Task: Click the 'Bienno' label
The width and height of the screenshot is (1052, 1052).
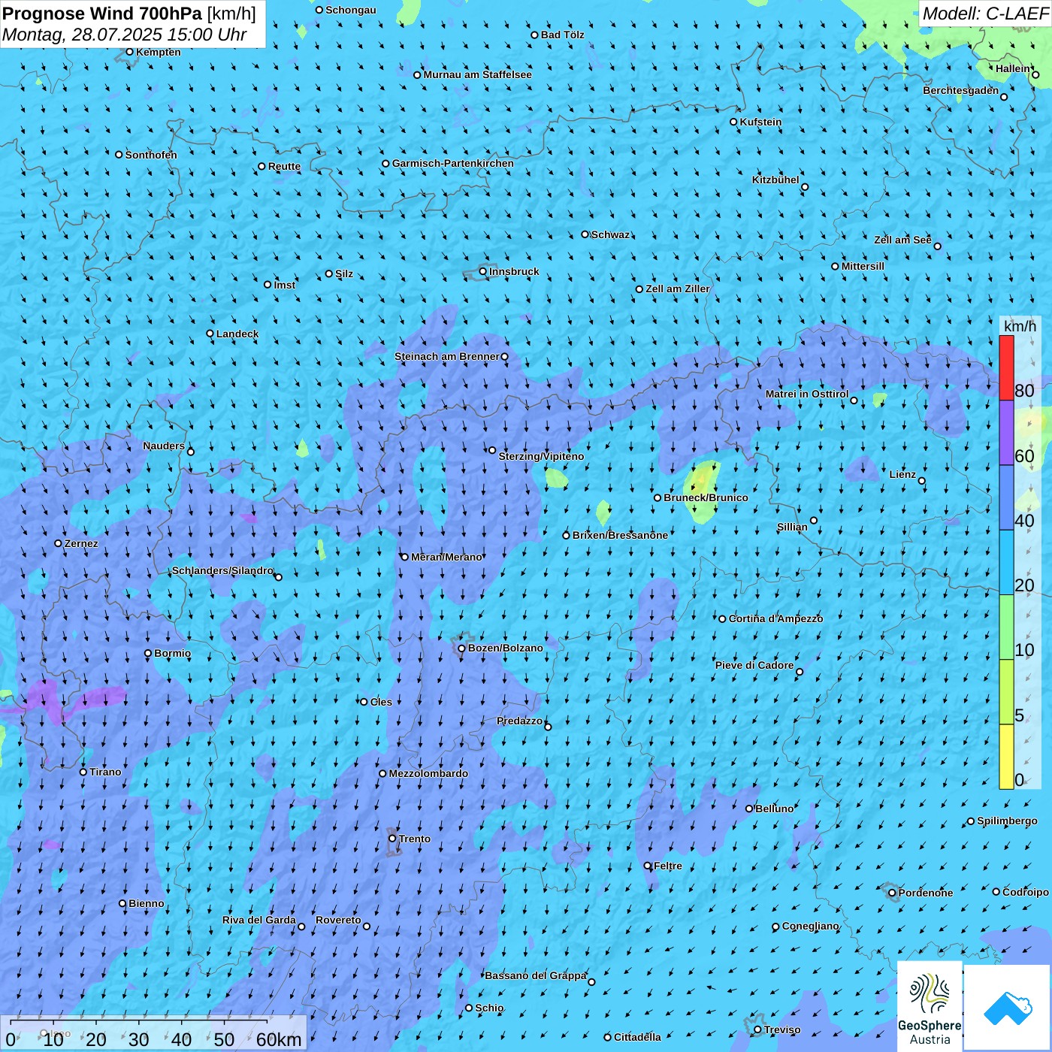Action: coord(147,903)
